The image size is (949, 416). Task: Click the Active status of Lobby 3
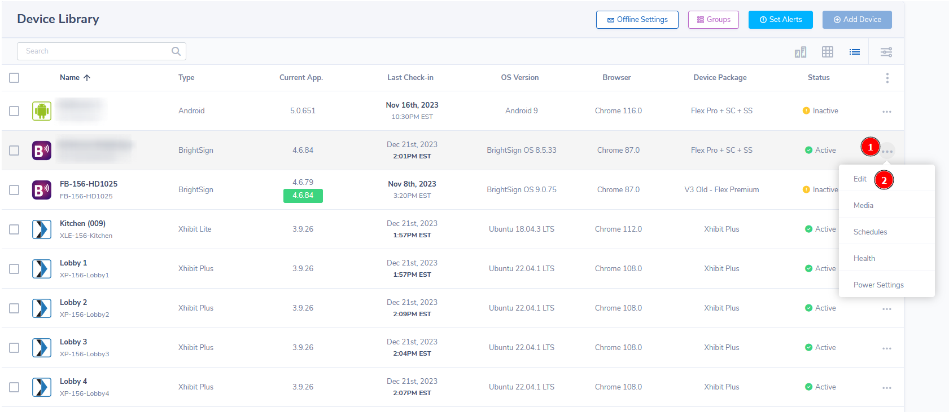[820, 348]
